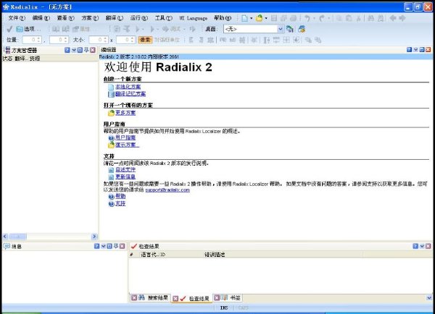The image size is (435, 314).
Task: Open the 编辑器 panel dropdown menu arrow
Action: pyautogui.click(x=415, y=50)
